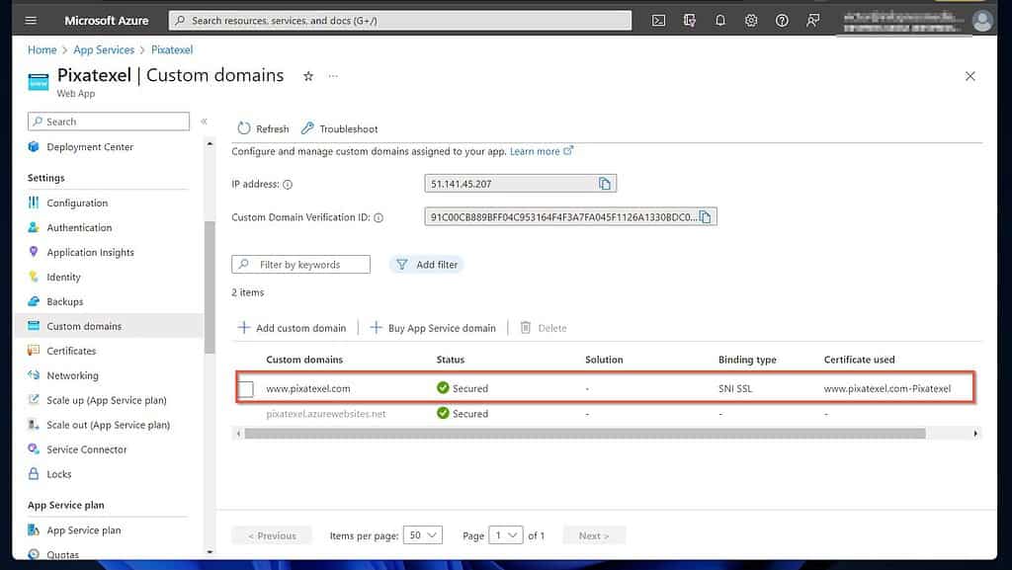Open the Feedback icon in top bar
The height and width of the screenshot is (570, 1012).
(x=812, y=21)
